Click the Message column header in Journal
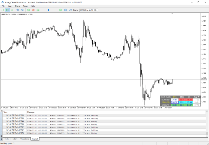209x145 pixels. [x=116, y=112]
